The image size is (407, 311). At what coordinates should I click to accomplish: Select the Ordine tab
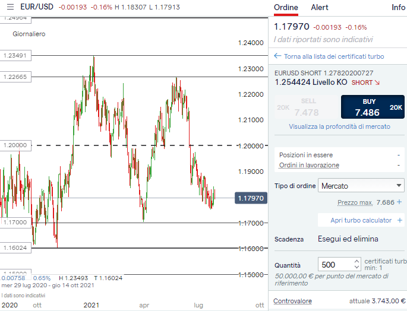(286, 8)
